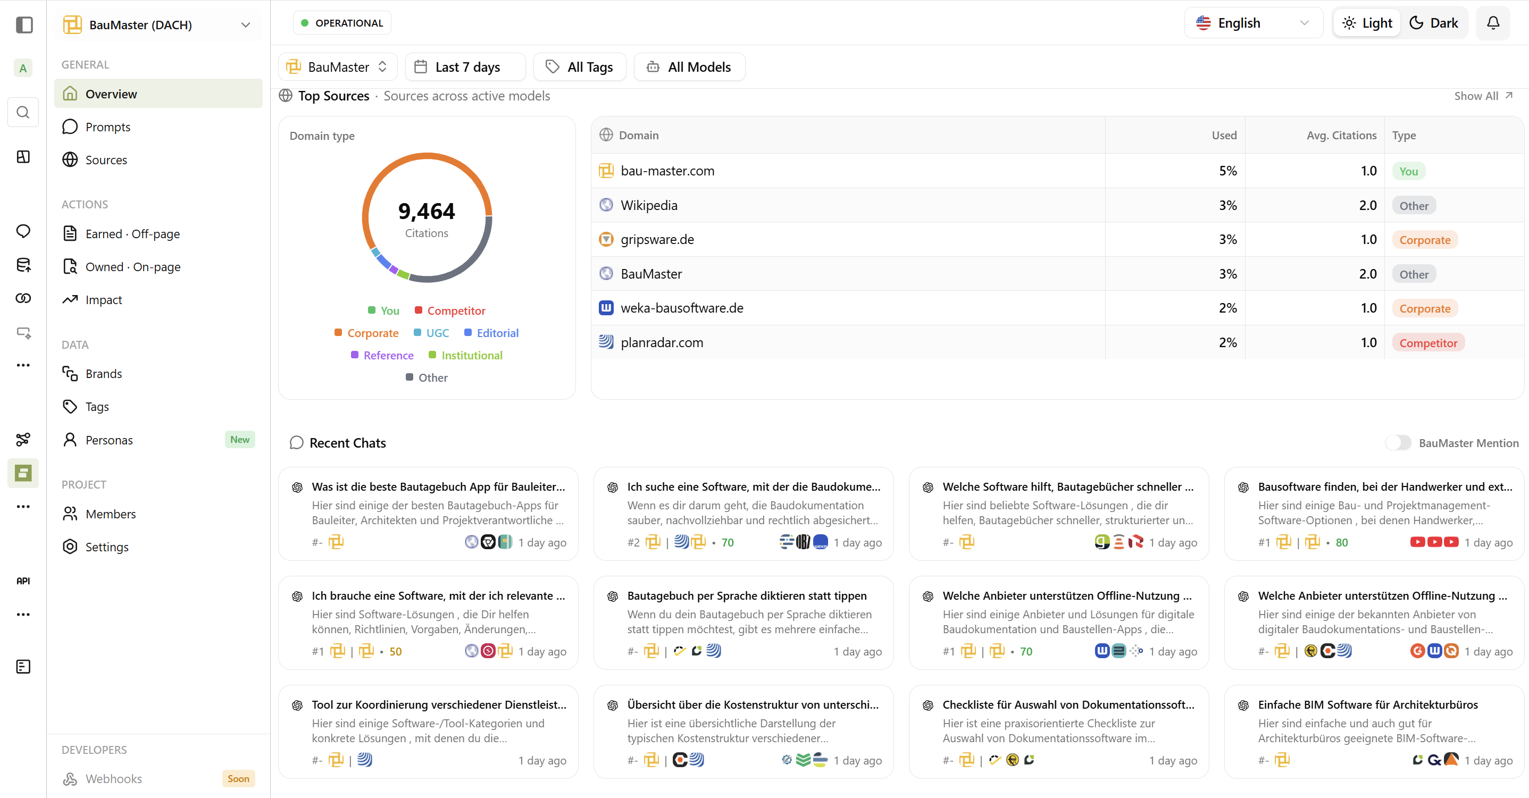Enable the BauMaster Mention toggle
This screenshot has width=1529, height=798.
pos(1398,443)
